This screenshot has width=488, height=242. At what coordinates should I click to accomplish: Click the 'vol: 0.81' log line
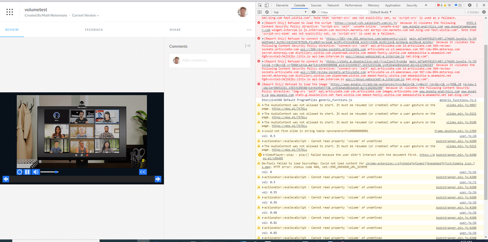click(268, 223)
